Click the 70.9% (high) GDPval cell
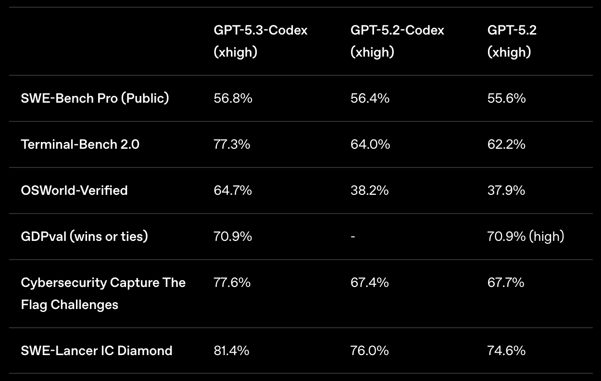601x381 pixels. (526, 237)
